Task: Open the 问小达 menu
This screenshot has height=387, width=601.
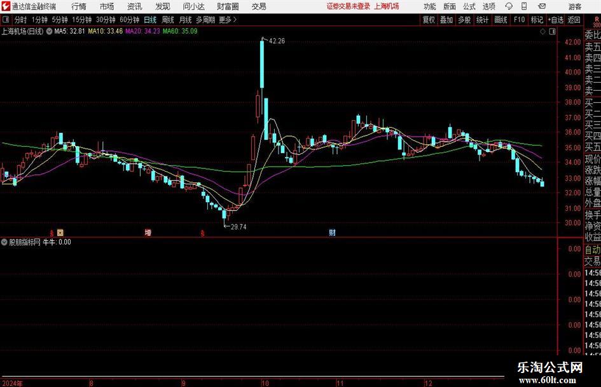Action: (x=193, y=6)
